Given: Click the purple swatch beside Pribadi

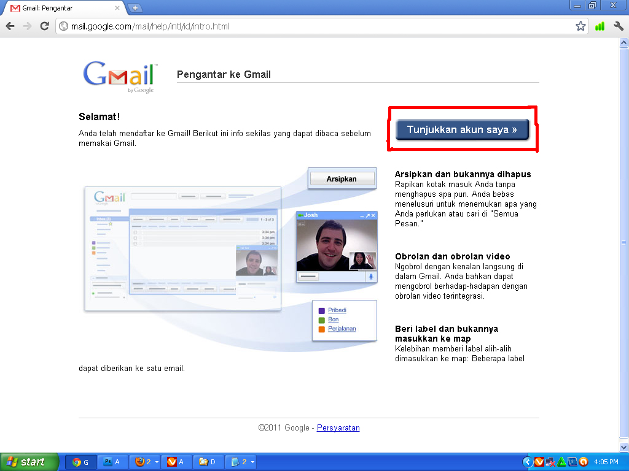Looking at the screenshot, I should pyautogui.click(x=321, y=310).
